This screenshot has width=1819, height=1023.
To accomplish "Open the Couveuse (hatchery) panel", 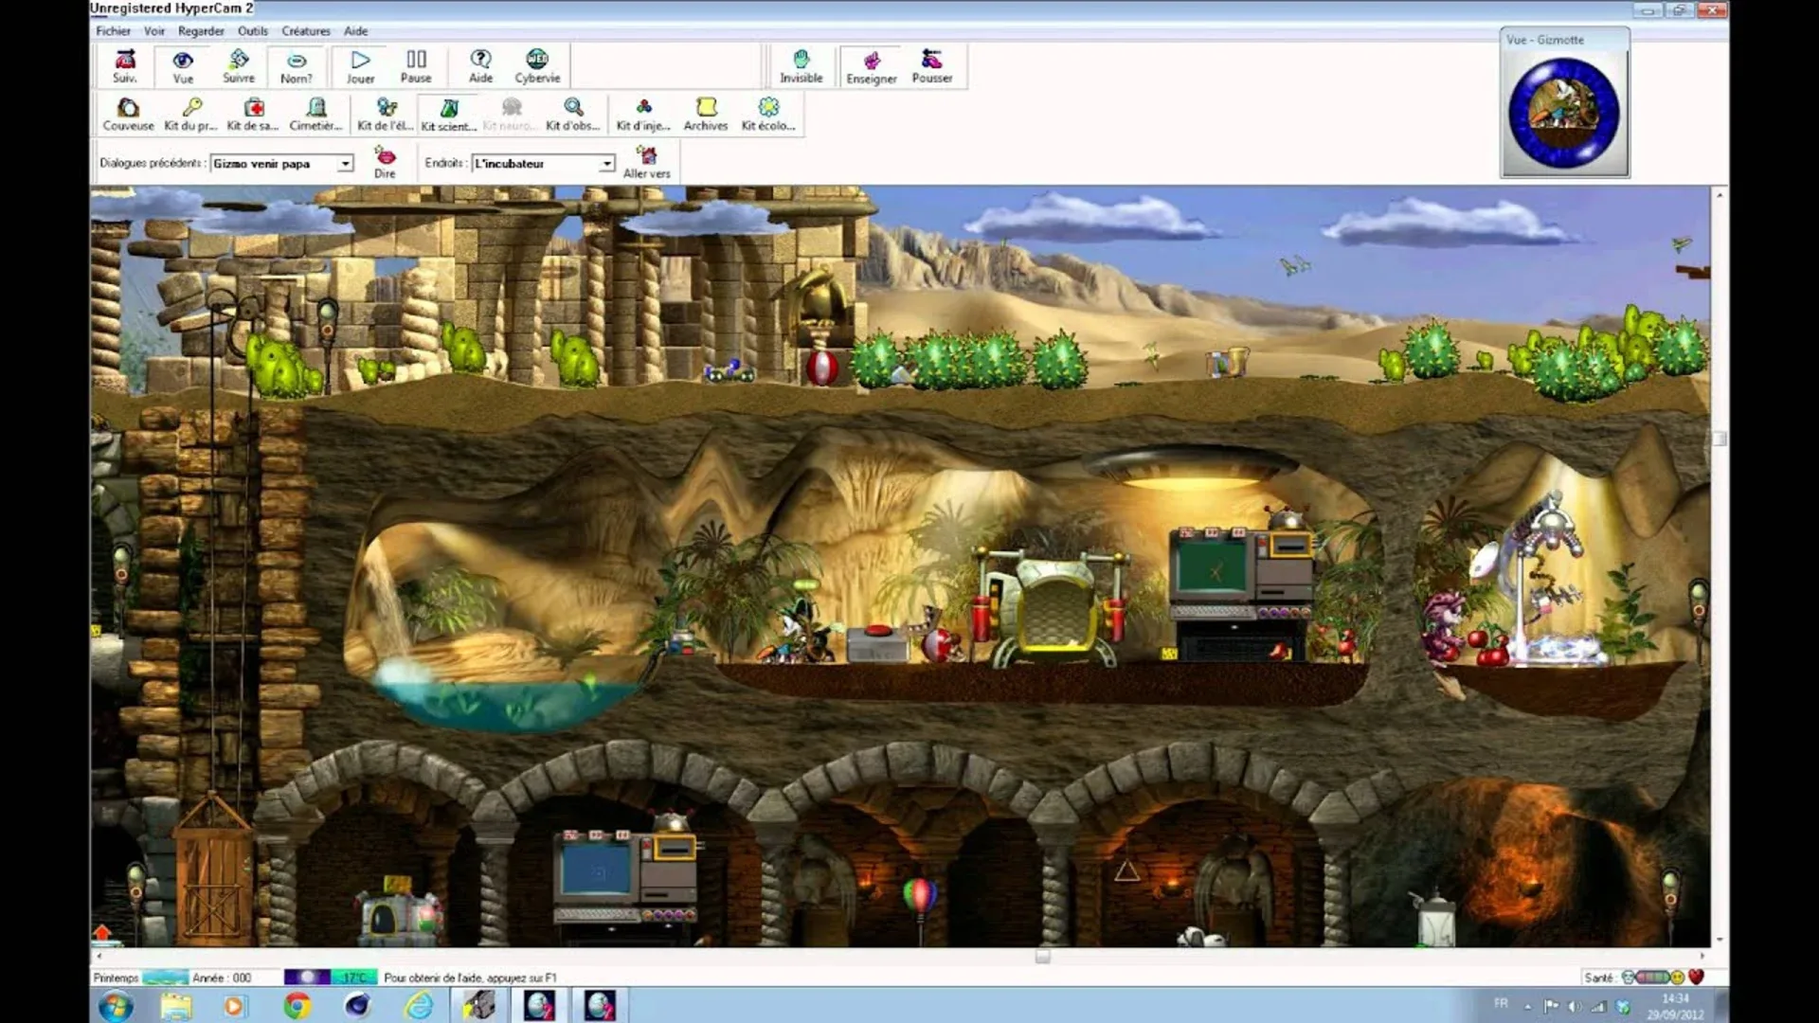I will 128,113.
